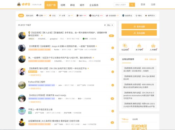Viewport: 175px width, 130px height.
Task: Click 查看更多职位 under the 全栈开发工程师 post
Action: [35, 75]
